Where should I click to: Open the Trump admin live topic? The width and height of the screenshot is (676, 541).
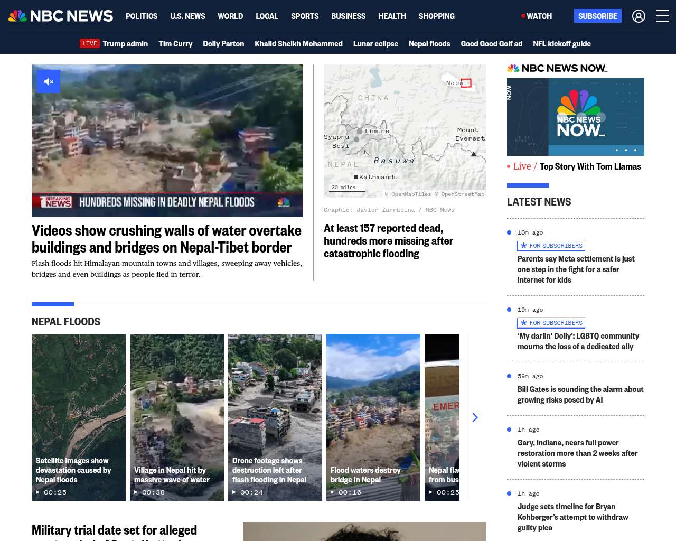(x=125, y=44)
